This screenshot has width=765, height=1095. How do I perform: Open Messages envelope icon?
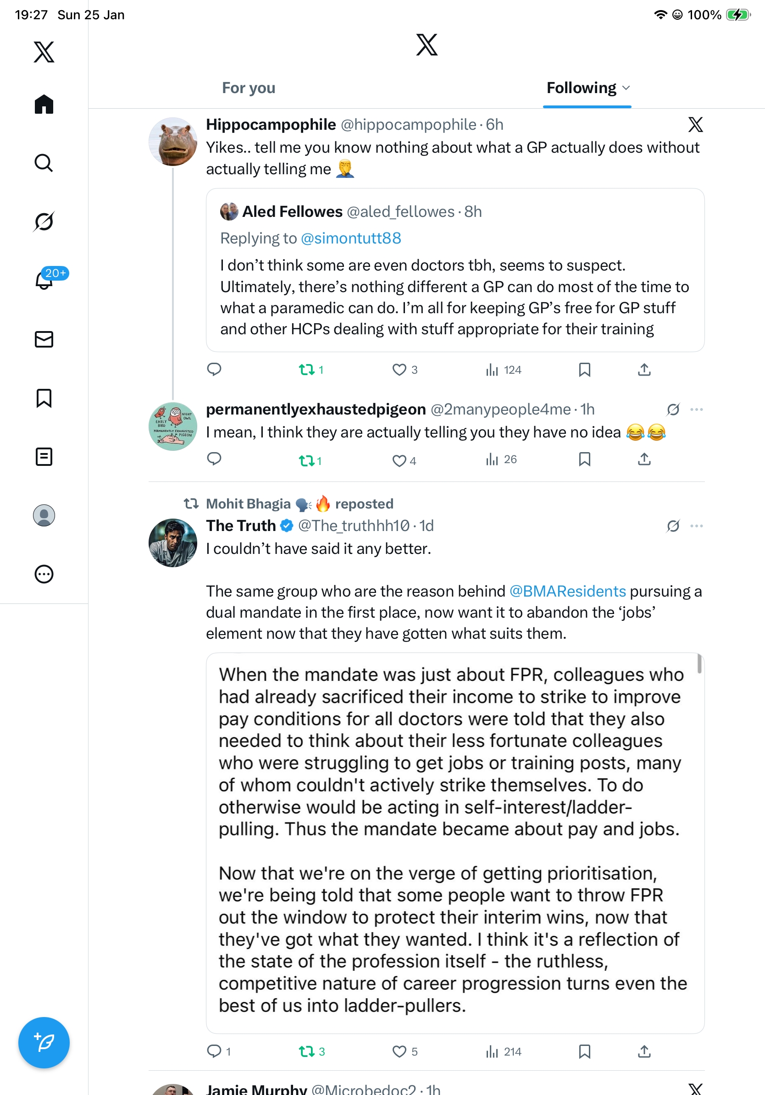tap(44, 339)
